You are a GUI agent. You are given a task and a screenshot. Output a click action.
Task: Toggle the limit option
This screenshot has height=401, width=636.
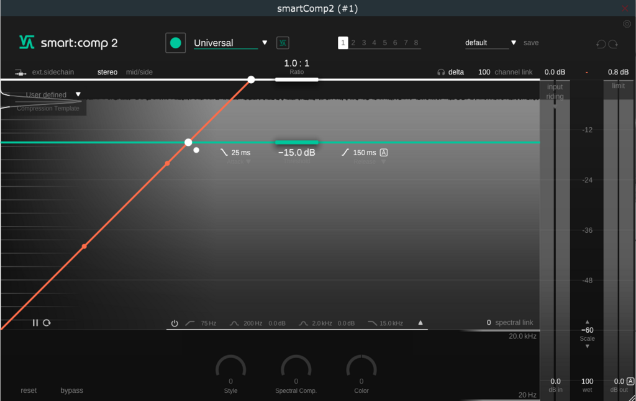coord(618,86)
